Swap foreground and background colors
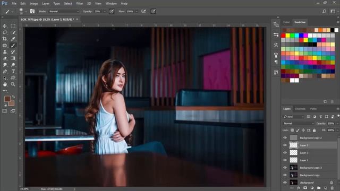Screen dimensions: 340x191 coord(13,97)
